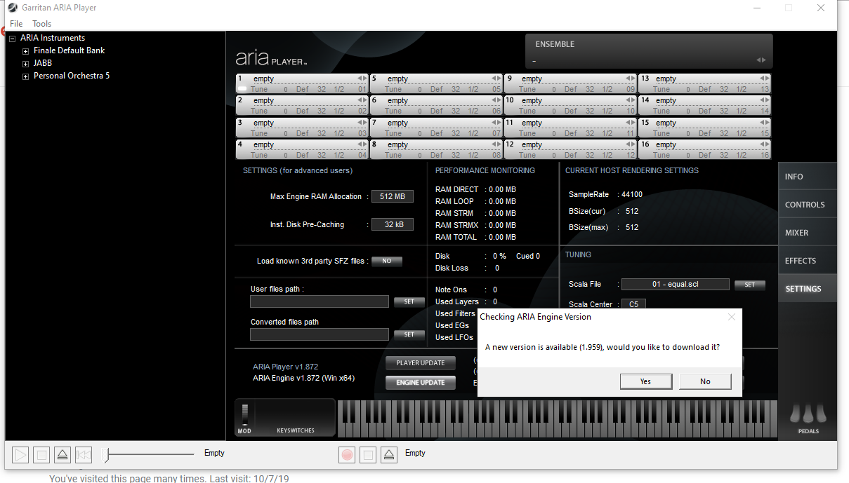Screen dimensions: 849x483
Task: Click the Ensemble preset arrows
Action: point(761,60)
